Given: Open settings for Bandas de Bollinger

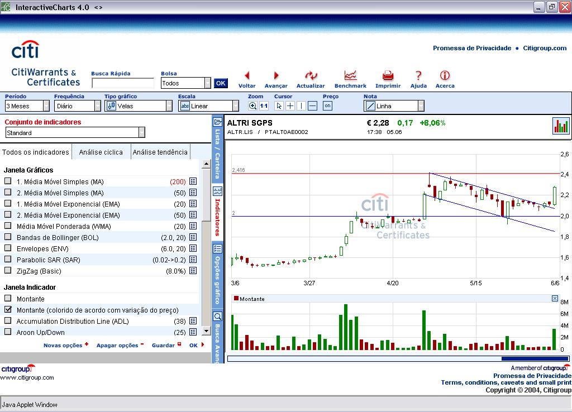Looking at the screenshot, I should point(193,237).
